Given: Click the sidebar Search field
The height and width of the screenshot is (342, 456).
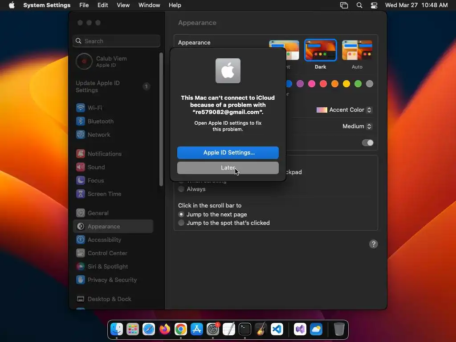Looking at the screenshot, I should click(x=116, y=41).
